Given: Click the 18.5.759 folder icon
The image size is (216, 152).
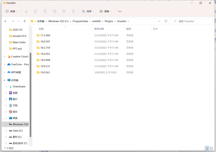Looking at the screenshot, I should pos(38,48).
